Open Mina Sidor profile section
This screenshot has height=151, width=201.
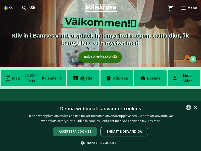[x=184, y=78]
